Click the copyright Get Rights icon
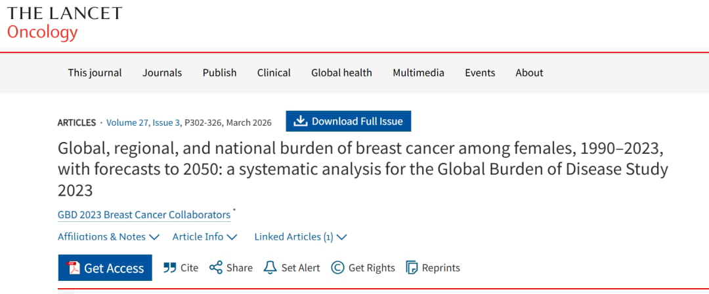 point(338,267)
